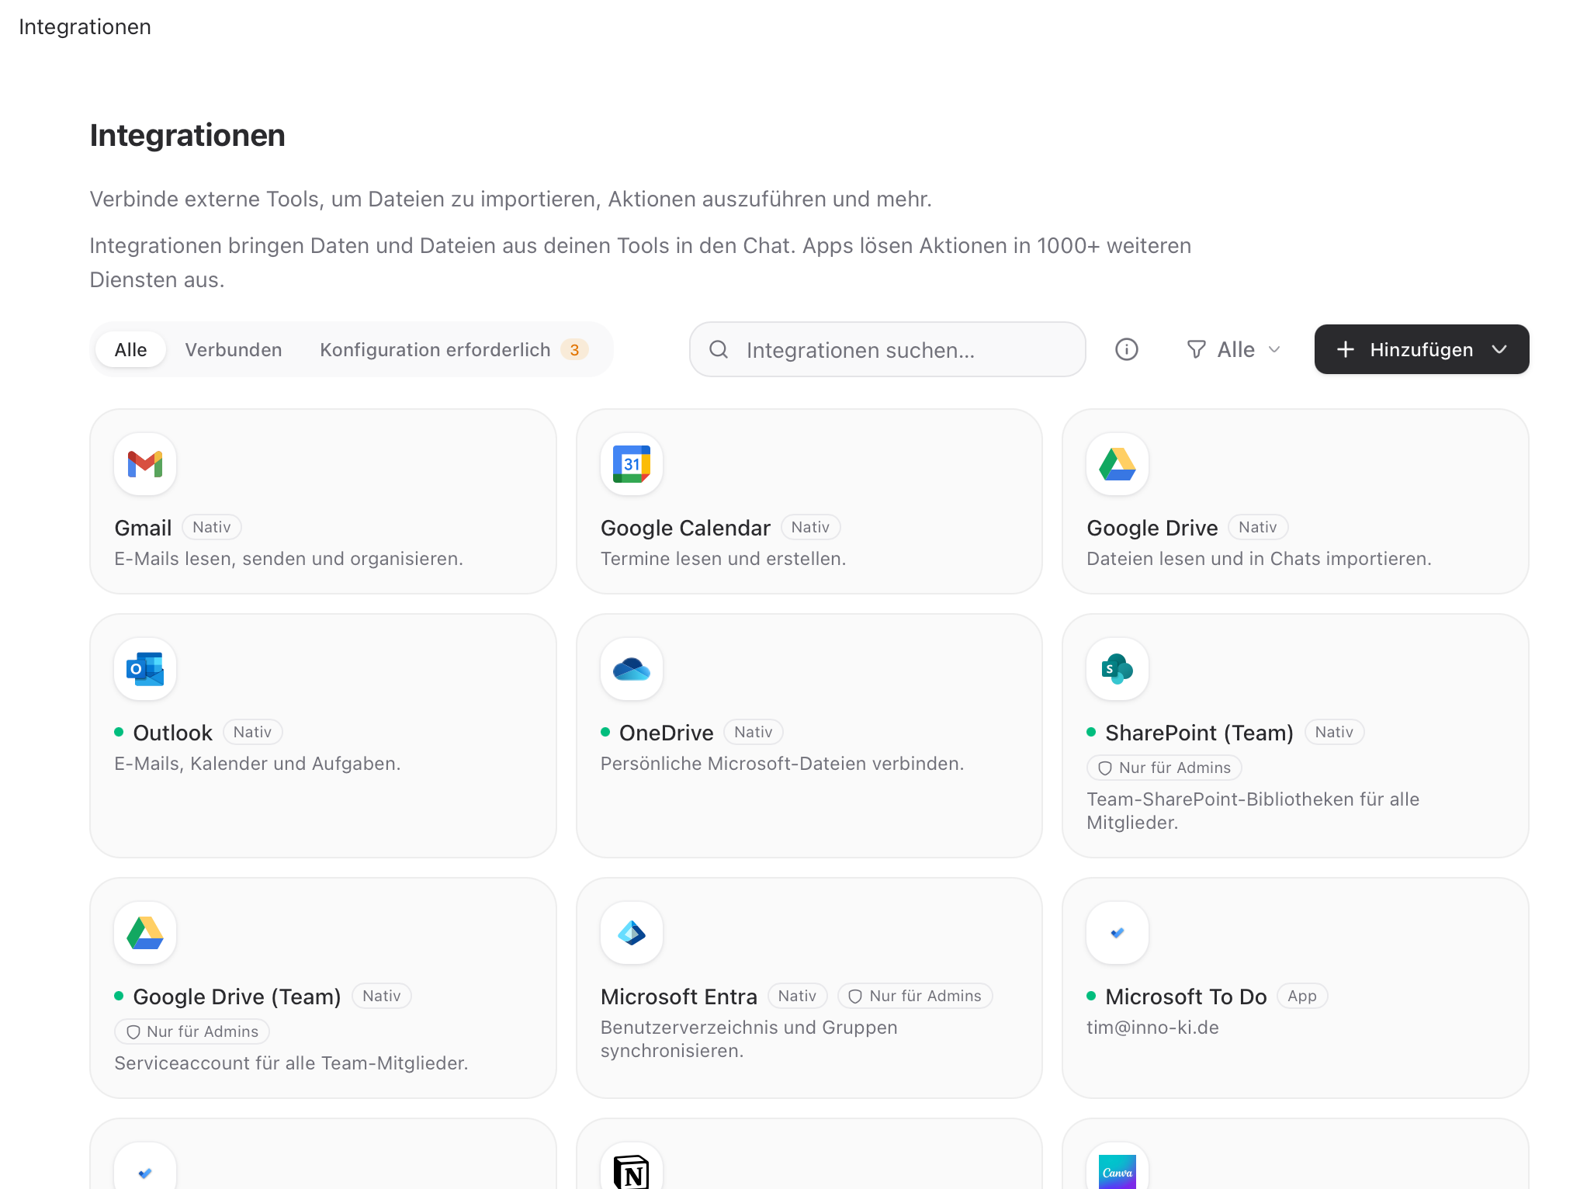1594x1189 pixels.
Task: Click the Nativ badge beside OneDrive
Action: pyautogui.click(x=754, y=733)
